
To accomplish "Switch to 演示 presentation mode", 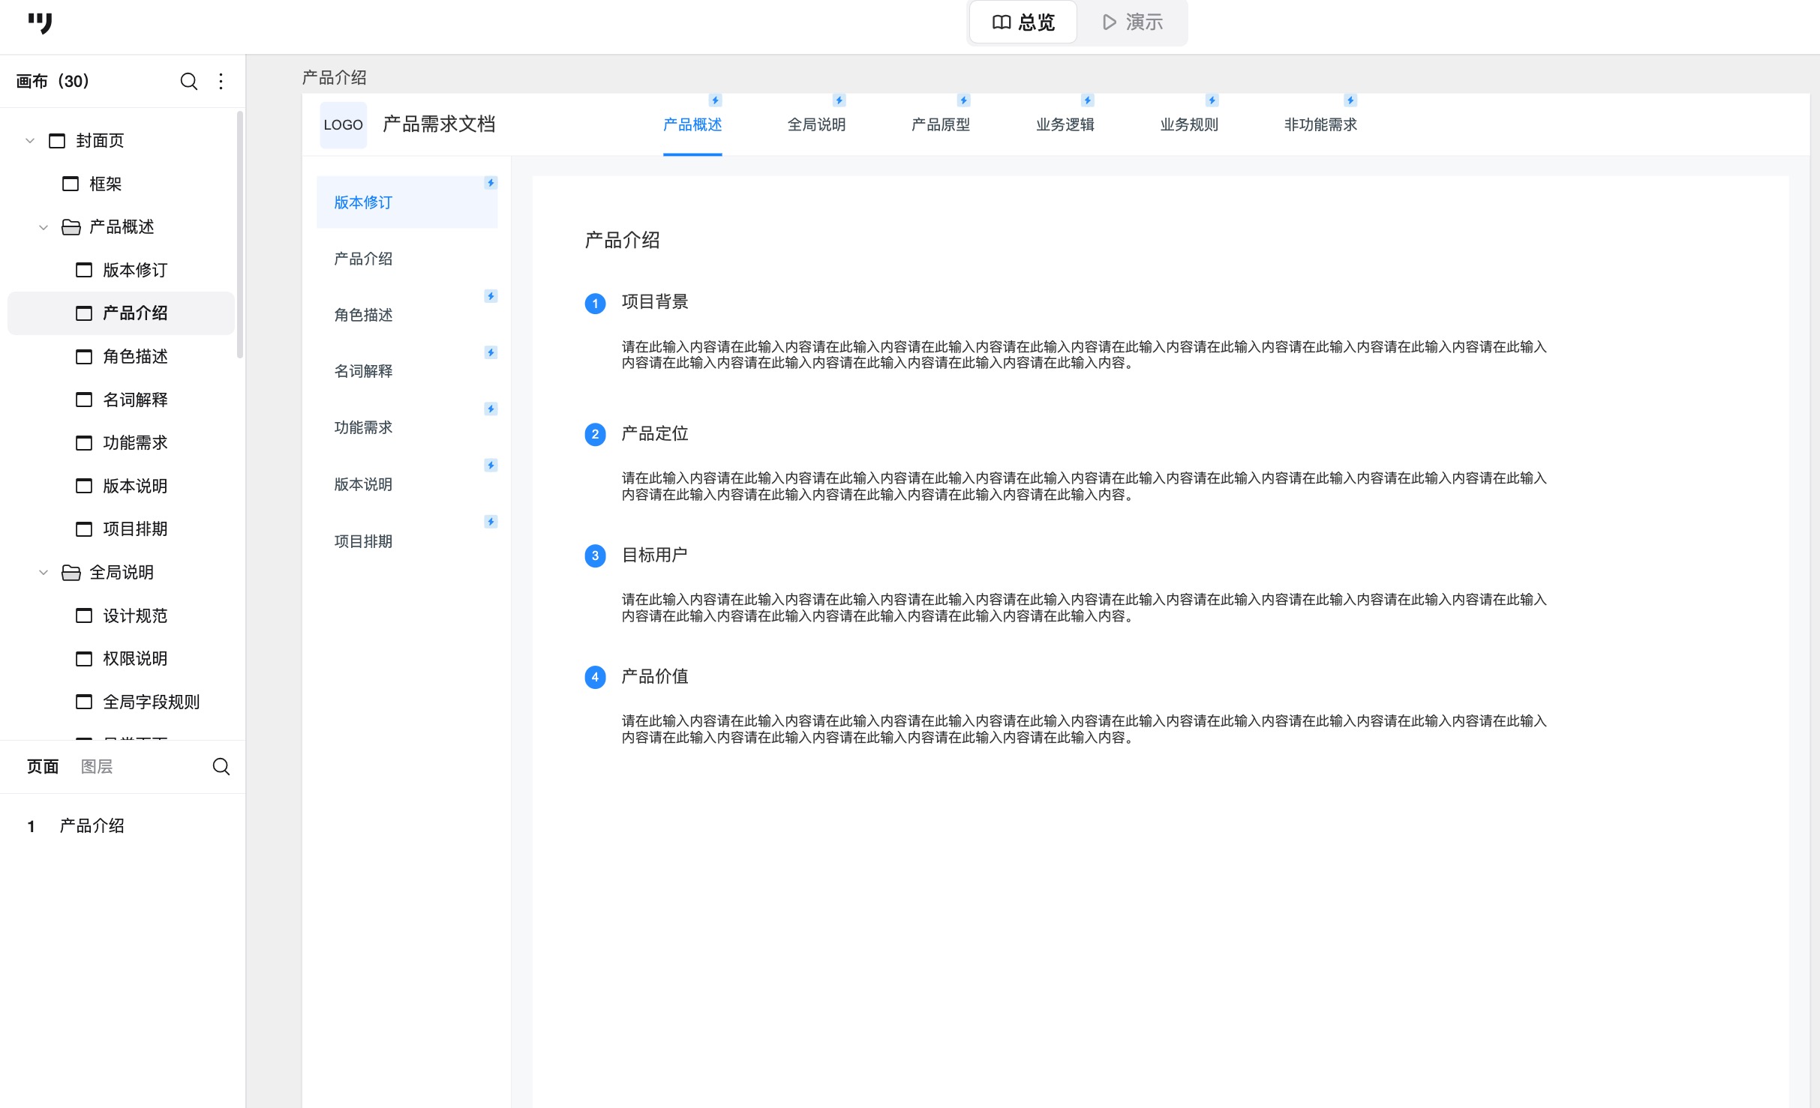I will (1132, 22).
